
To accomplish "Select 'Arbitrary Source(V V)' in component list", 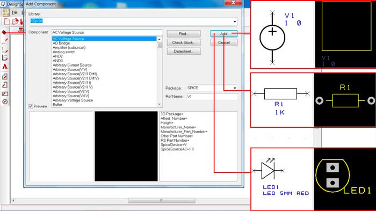I will pyautogui.click(x=70, y=70).
